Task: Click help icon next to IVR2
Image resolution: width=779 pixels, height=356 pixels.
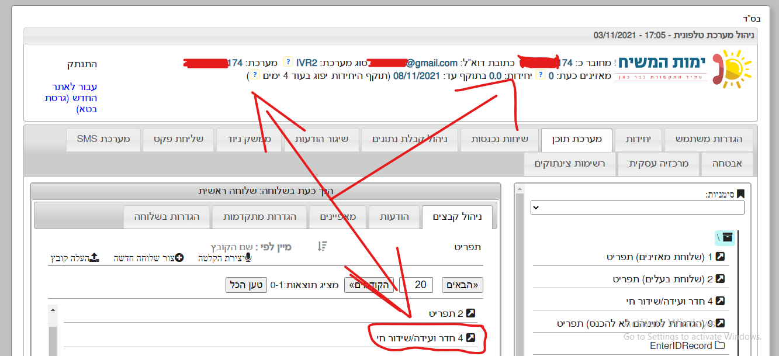Action: click(288, 62)
